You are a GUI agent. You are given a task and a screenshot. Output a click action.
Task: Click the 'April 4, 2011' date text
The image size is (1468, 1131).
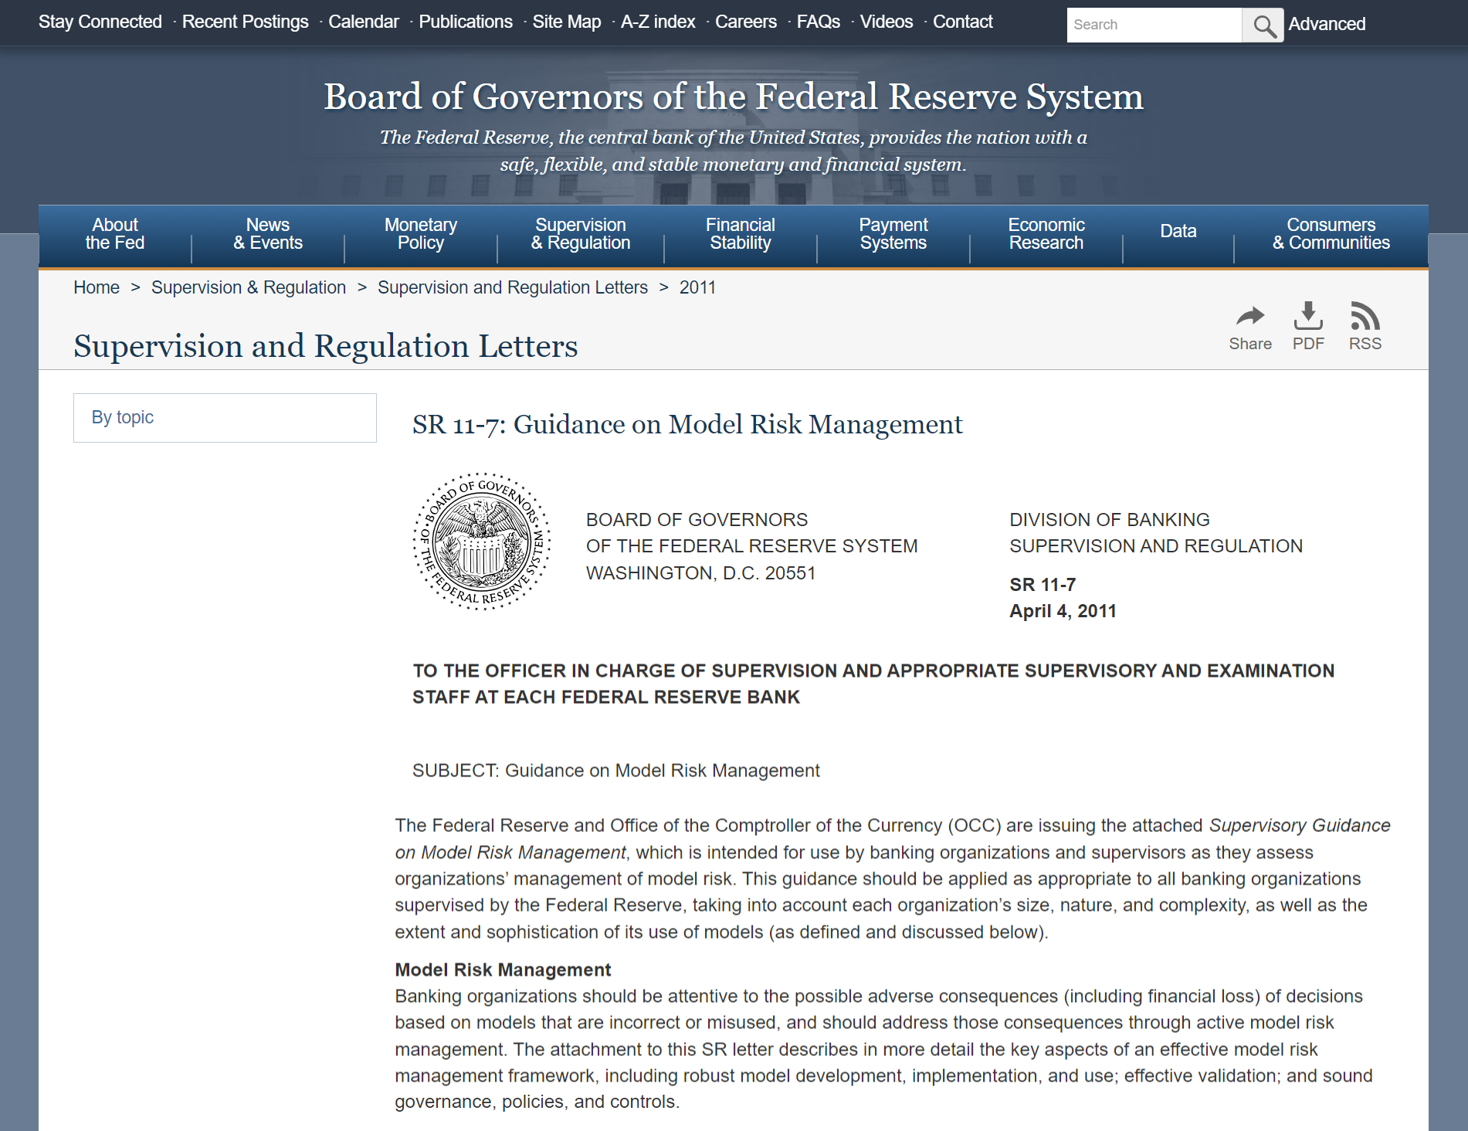[x=1063, y=611]
